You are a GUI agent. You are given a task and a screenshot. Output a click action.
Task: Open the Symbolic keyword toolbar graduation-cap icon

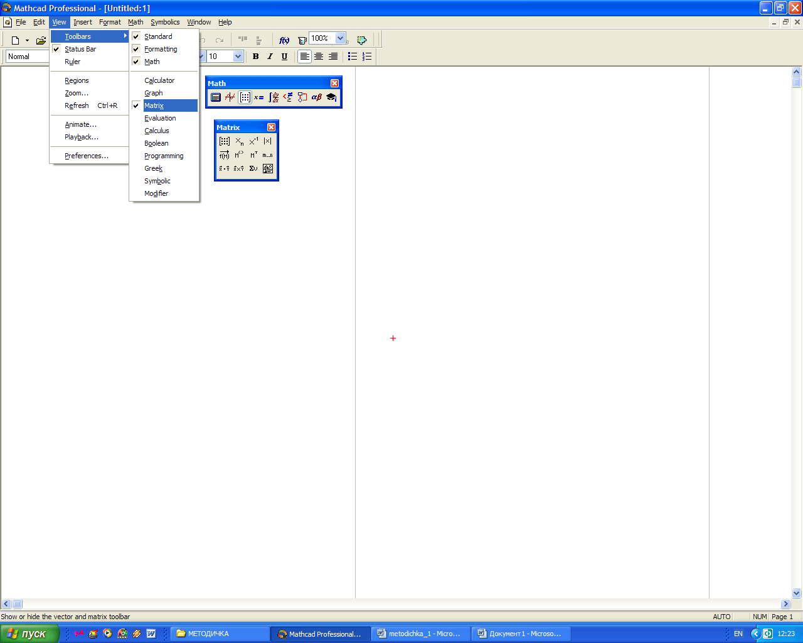tap(331, 97)
